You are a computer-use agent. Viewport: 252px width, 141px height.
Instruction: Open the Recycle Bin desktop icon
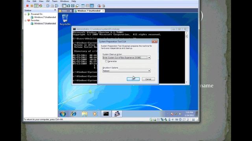tap(65, 20)
